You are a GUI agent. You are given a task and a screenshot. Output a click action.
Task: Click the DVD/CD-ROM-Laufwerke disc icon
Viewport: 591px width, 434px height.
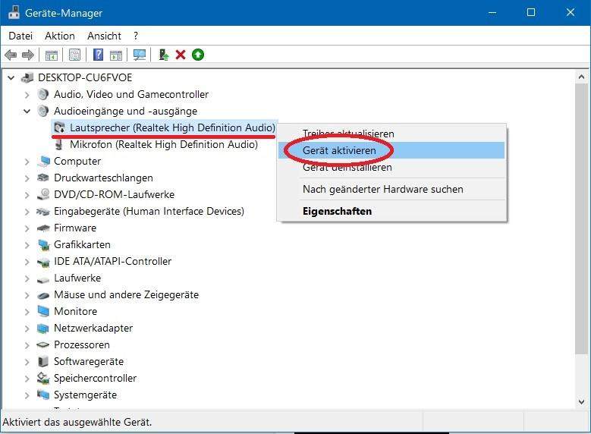click(x=43, y=194)
